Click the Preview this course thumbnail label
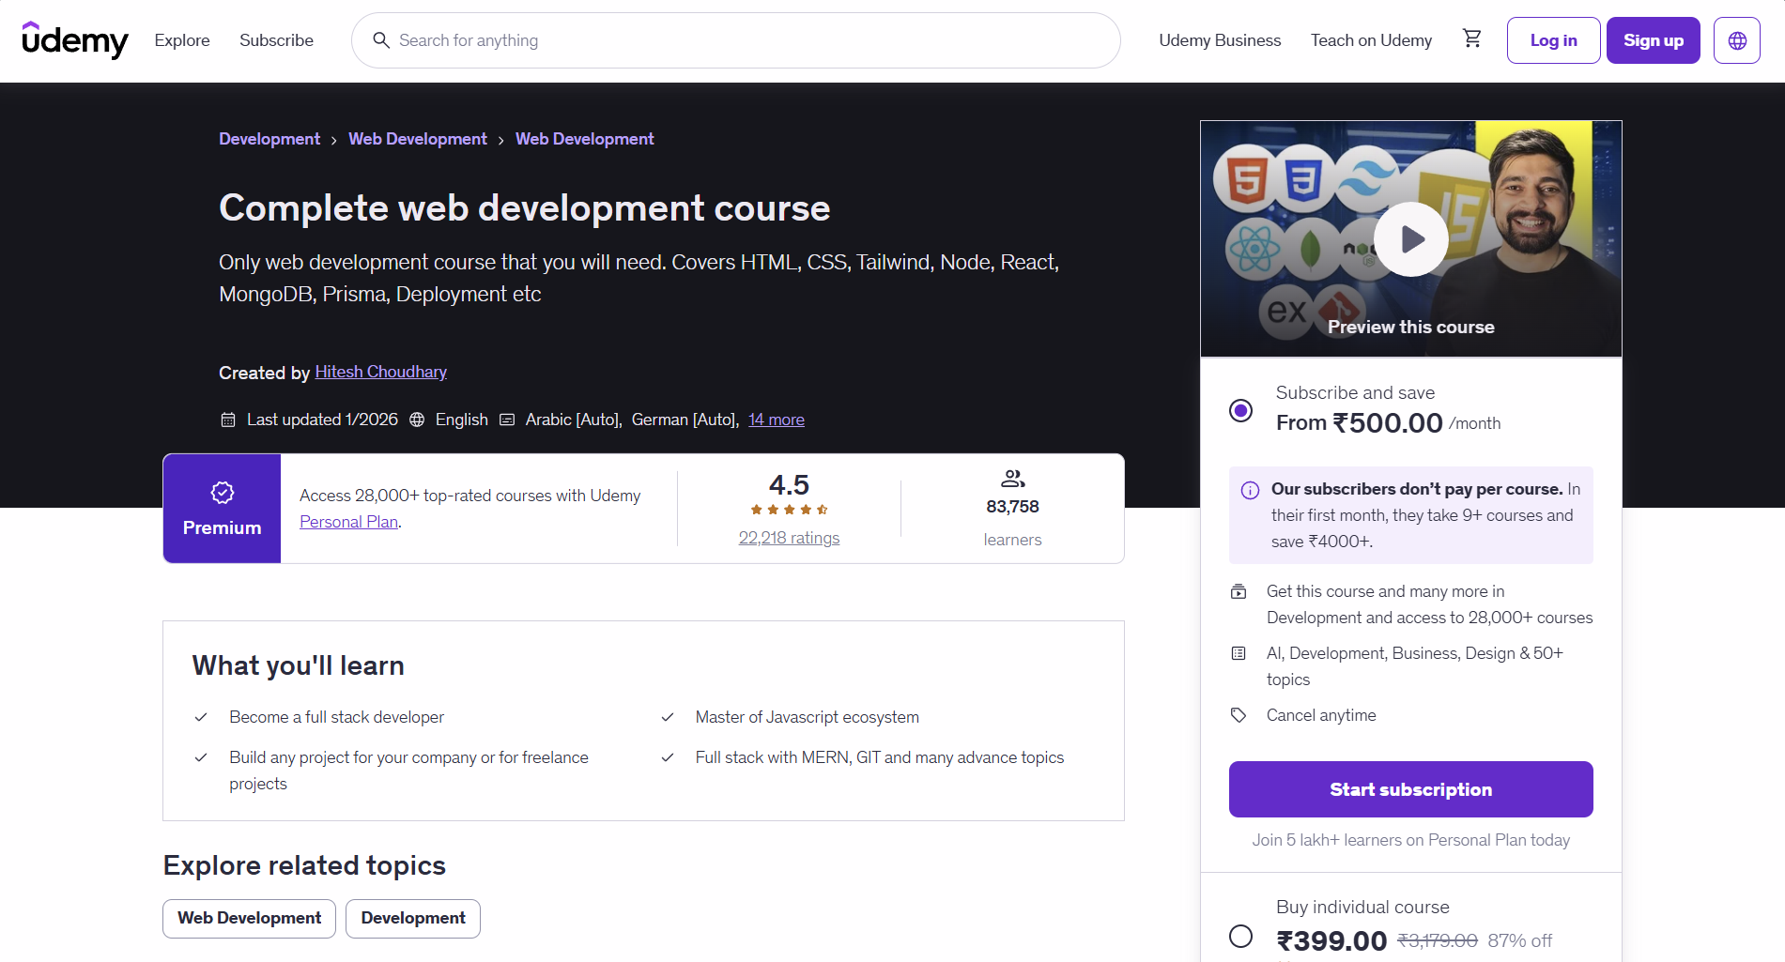The height and width of the screenshot is (962, 1785). point(1410,327)
